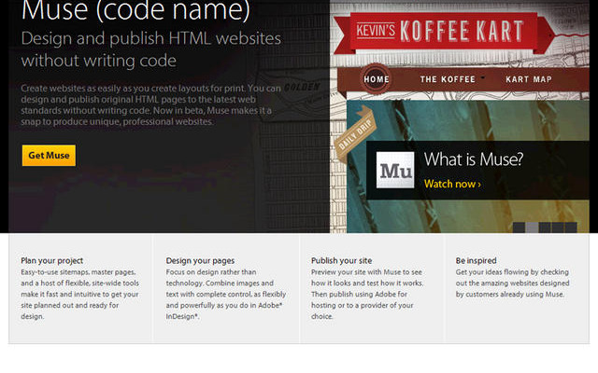
Task: Click the Create websites as easily paragraph
Action: point(150,104)
